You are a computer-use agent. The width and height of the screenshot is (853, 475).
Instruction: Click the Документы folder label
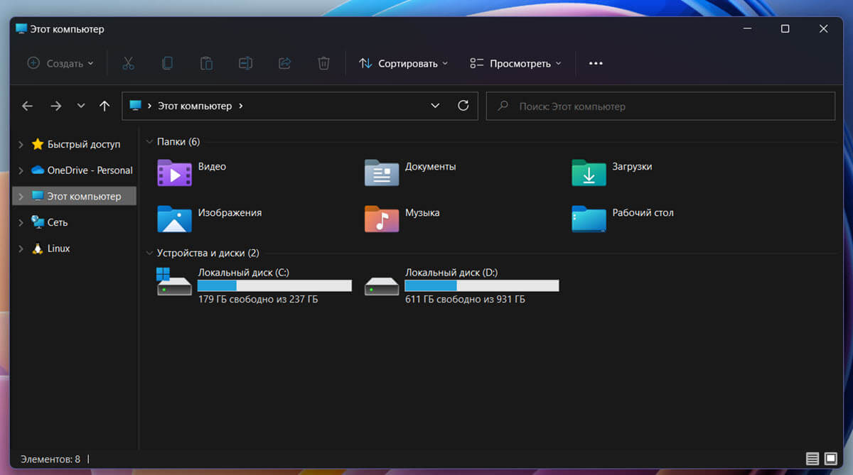click(x=431, y=167)
